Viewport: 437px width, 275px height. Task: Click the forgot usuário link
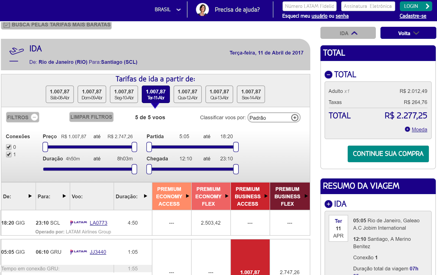click(x=319, y=16)
